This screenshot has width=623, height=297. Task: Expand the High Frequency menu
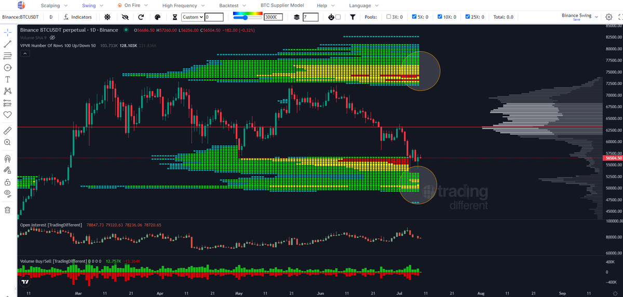(183, 5)
